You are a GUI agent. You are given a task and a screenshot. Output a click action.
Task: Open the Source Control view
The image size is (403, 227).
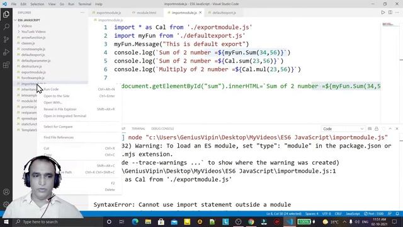[6, 39]
